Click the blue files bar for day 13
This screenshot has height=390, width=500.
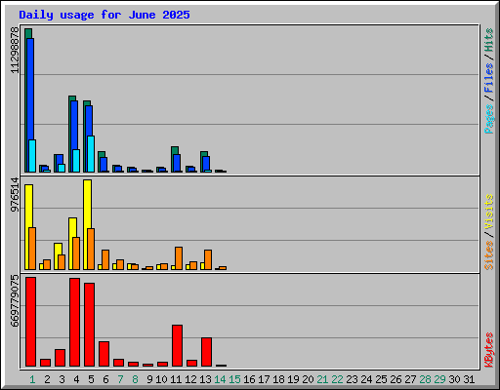coord(206,163)
